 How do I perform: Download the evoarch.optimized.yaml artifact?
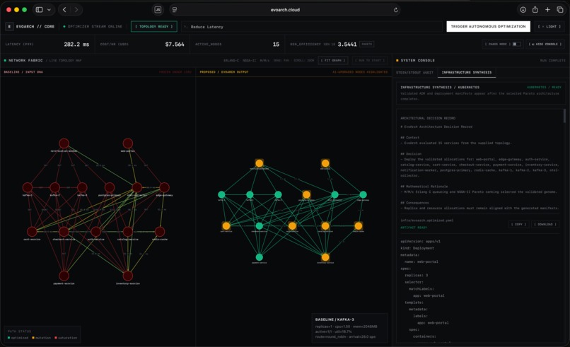(545, 224)
